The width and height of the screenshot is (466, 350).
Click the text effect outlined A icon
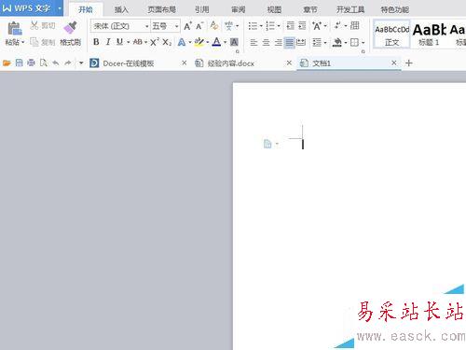pos(182,42)
